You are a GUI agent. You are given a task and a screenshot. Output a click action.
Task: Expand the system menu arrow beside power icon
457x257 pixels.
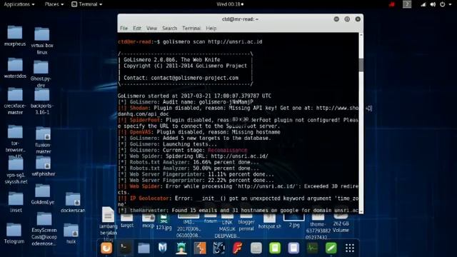point(451,4)
